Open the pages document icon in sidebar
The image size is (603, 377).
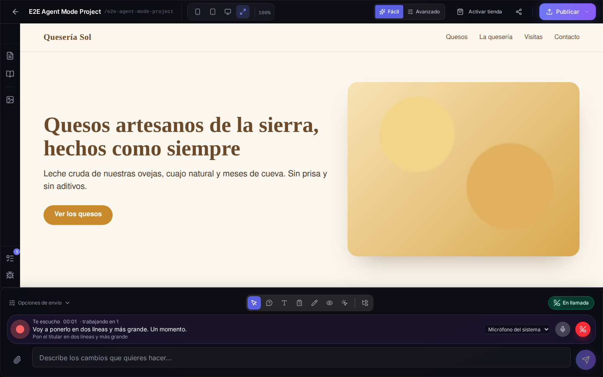point(10,56)
